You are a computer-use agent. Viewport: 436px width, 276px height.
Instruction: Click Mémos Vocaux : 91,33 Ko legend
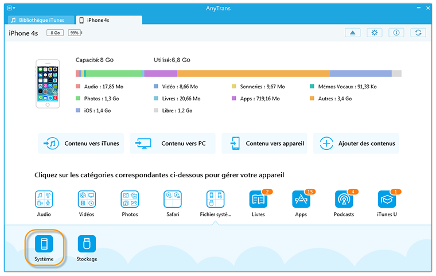pos(343,87)
